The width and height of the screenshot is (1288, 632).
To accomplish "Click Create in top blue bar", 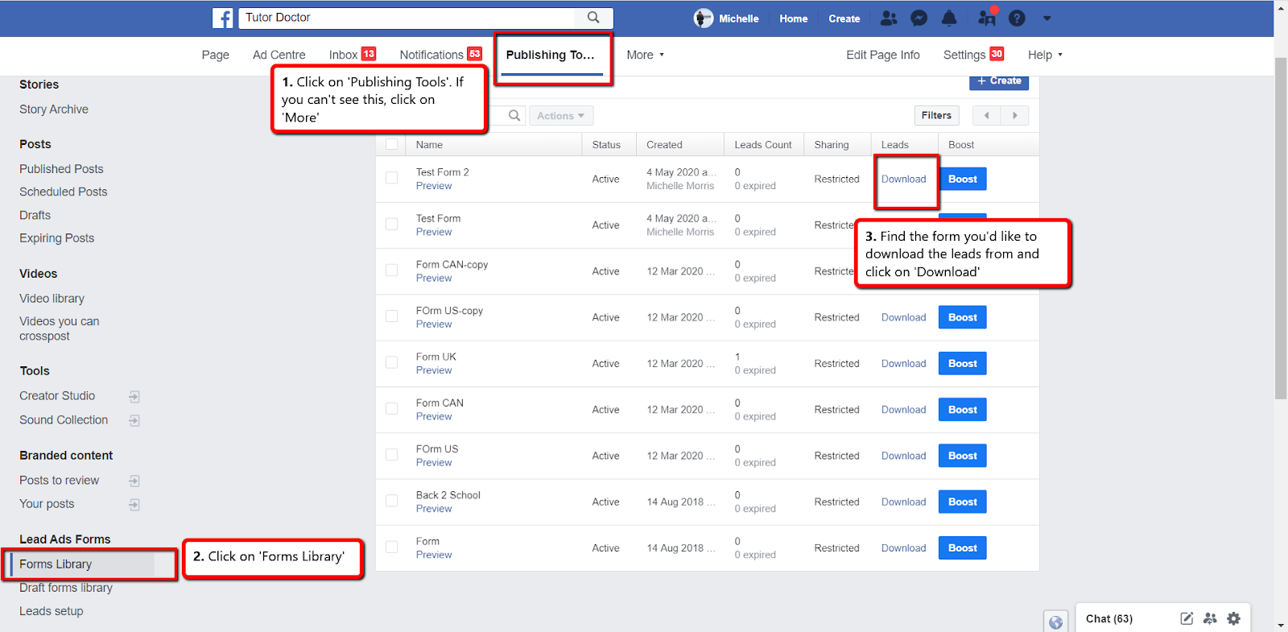I will pos(844,19).
